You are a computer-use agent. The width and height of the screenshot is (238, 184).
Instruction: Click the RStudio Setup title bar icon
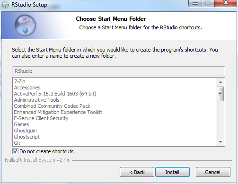(5, 5)
